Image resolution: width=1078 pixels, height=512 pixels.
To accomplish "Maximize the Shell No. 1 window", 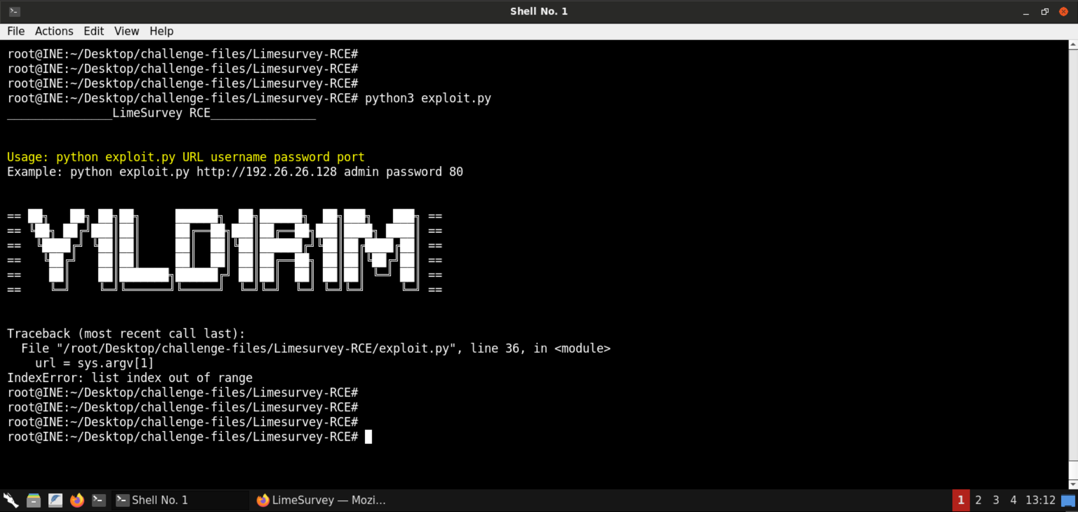I will [1045, 12].
